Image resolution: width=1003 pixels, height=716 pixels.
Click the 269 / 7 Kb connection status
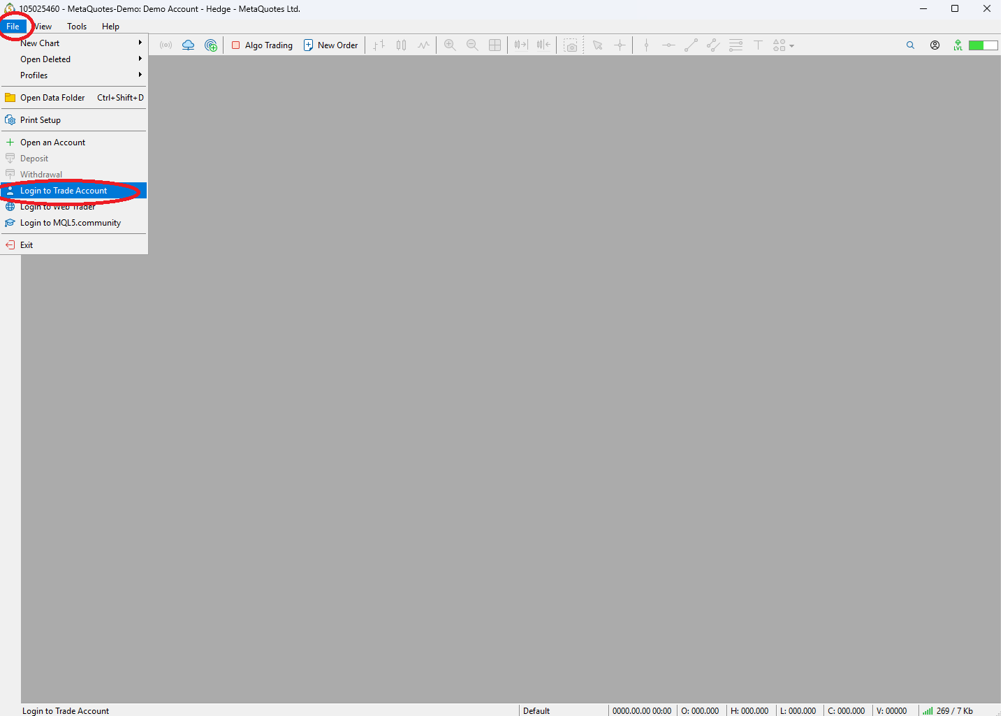(x=948, y=710)
